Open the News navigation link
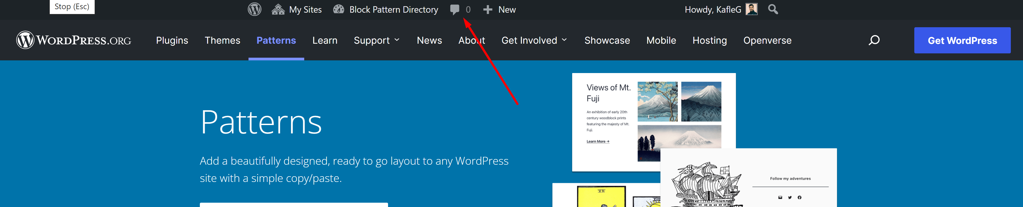Image resolution: width=1023 pixels, height=207 pixels. click(429, 40)
